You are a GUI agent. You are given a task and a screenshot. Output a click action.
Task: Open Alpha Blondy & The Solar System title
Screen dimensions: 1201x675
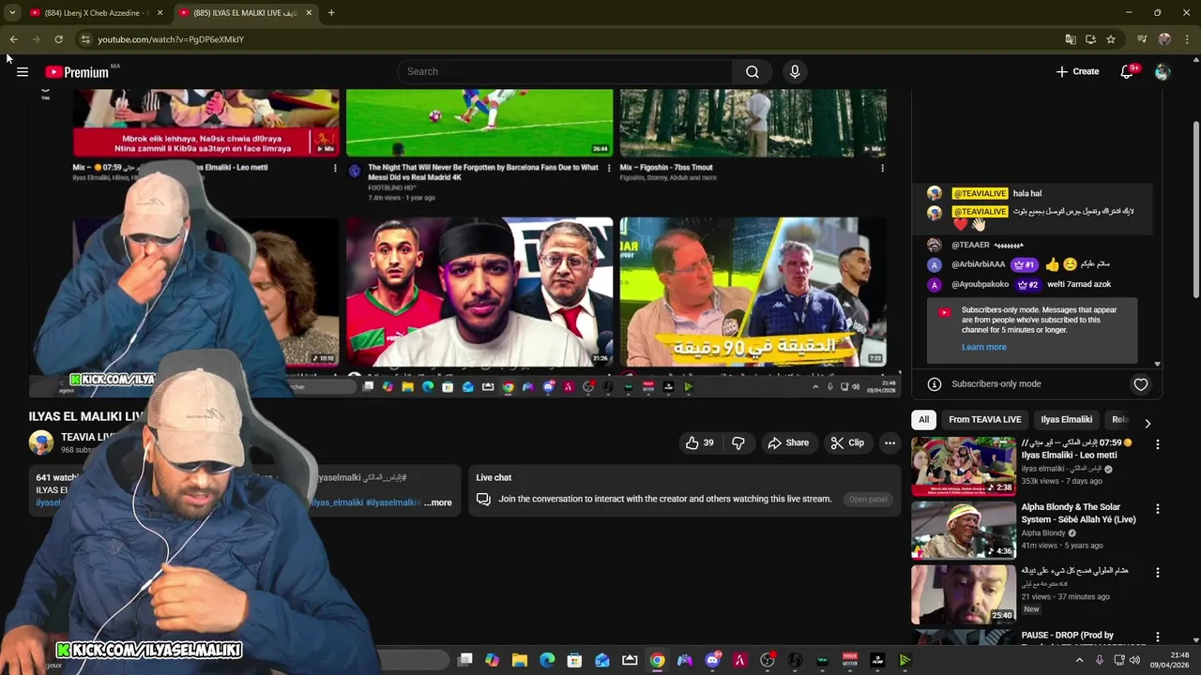[1078, 513]
